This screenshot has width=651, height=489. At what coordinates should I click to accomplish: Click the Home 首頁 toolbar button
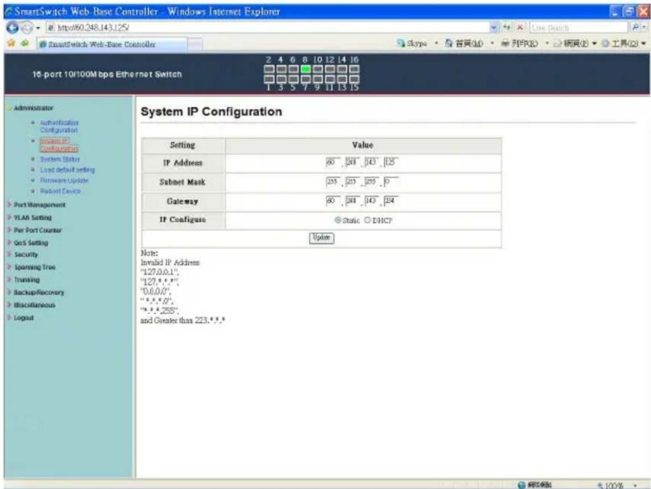coord(464,43)
